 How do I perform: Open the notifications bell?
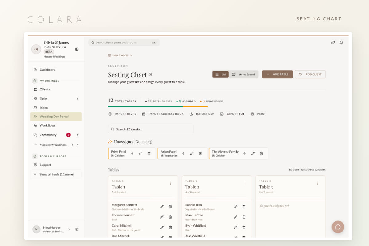pos(341,42)
